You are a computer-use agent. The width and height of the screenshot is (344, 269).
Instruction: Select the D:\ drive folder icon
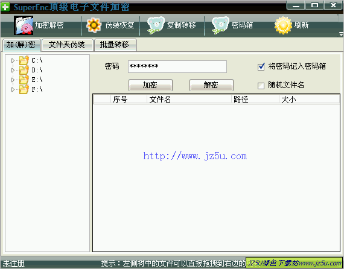click(24, 70)
